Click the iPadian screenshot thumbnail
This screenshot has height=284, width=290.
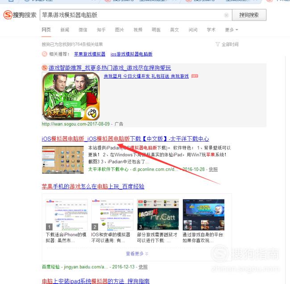(63, 159)
